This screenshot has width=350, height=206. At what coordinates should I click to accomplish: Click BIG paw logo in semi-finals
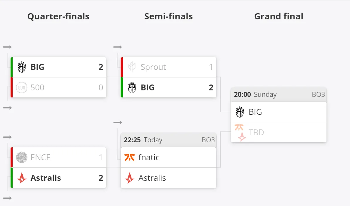click(x=132, y=88)
